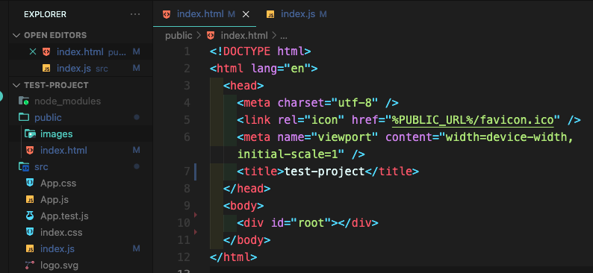Click M status badge of src index.js
593x273 pixels.
[x=137, y=249]
